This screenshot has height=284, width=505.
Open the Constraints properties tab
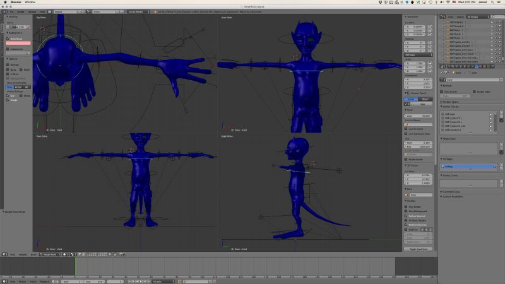[468, 66]
